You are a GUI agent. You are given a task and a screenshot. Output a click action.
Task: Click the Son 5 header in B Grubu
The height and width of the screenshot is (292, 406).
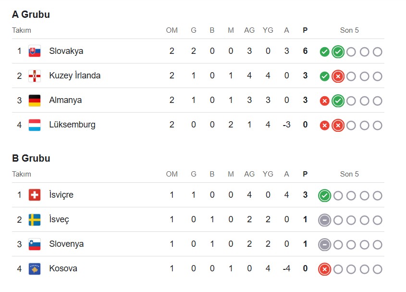coord(349,174)
